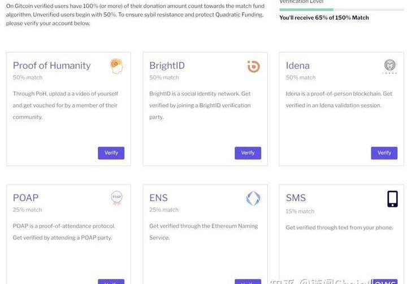The image size is (407, 284).
Task: Click the ENS card heading
Action: click(x=158, y=198)
